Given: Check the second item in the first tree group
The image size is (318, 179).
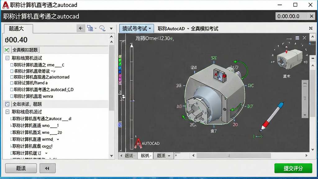Looking at the screenshot, I should click(x=12, y=71).
